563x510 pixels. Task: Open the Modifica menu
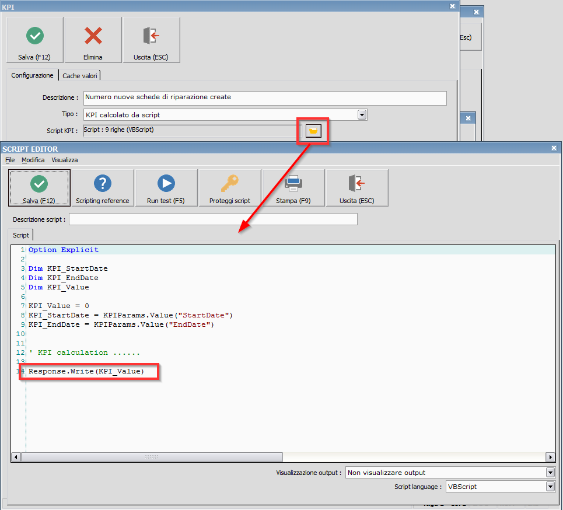(33, 160)
